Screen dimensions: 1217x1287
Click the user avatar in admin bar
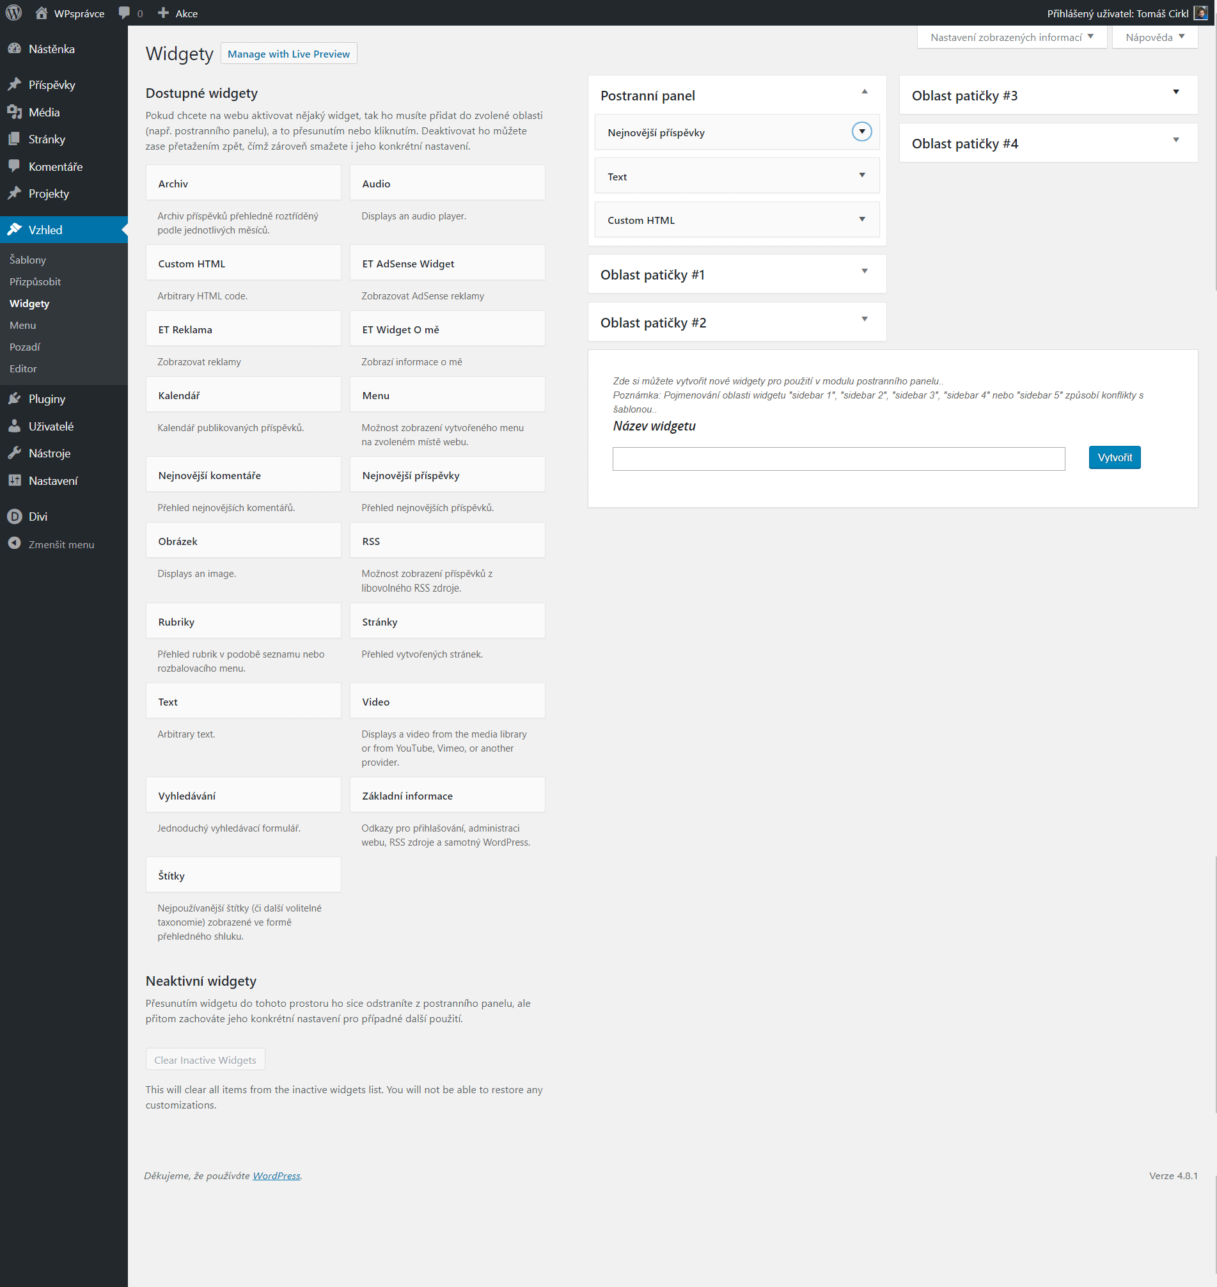(1201, 13)
